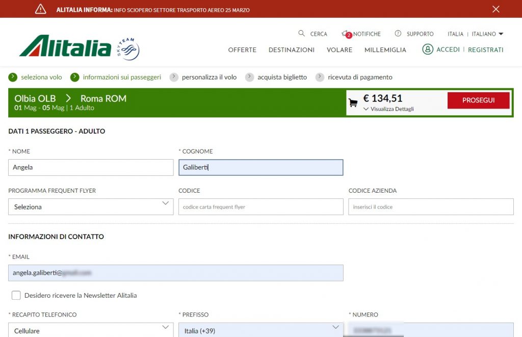Image resolution: width=522 pixels, height=337 pixels.
Task: Click the Nome field containing Angela
Action: click(91, 167)
